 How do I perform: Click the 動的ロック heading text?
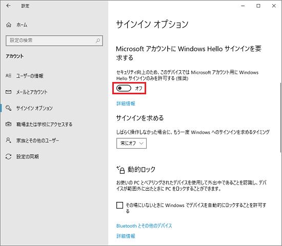(x=142, y=170)
